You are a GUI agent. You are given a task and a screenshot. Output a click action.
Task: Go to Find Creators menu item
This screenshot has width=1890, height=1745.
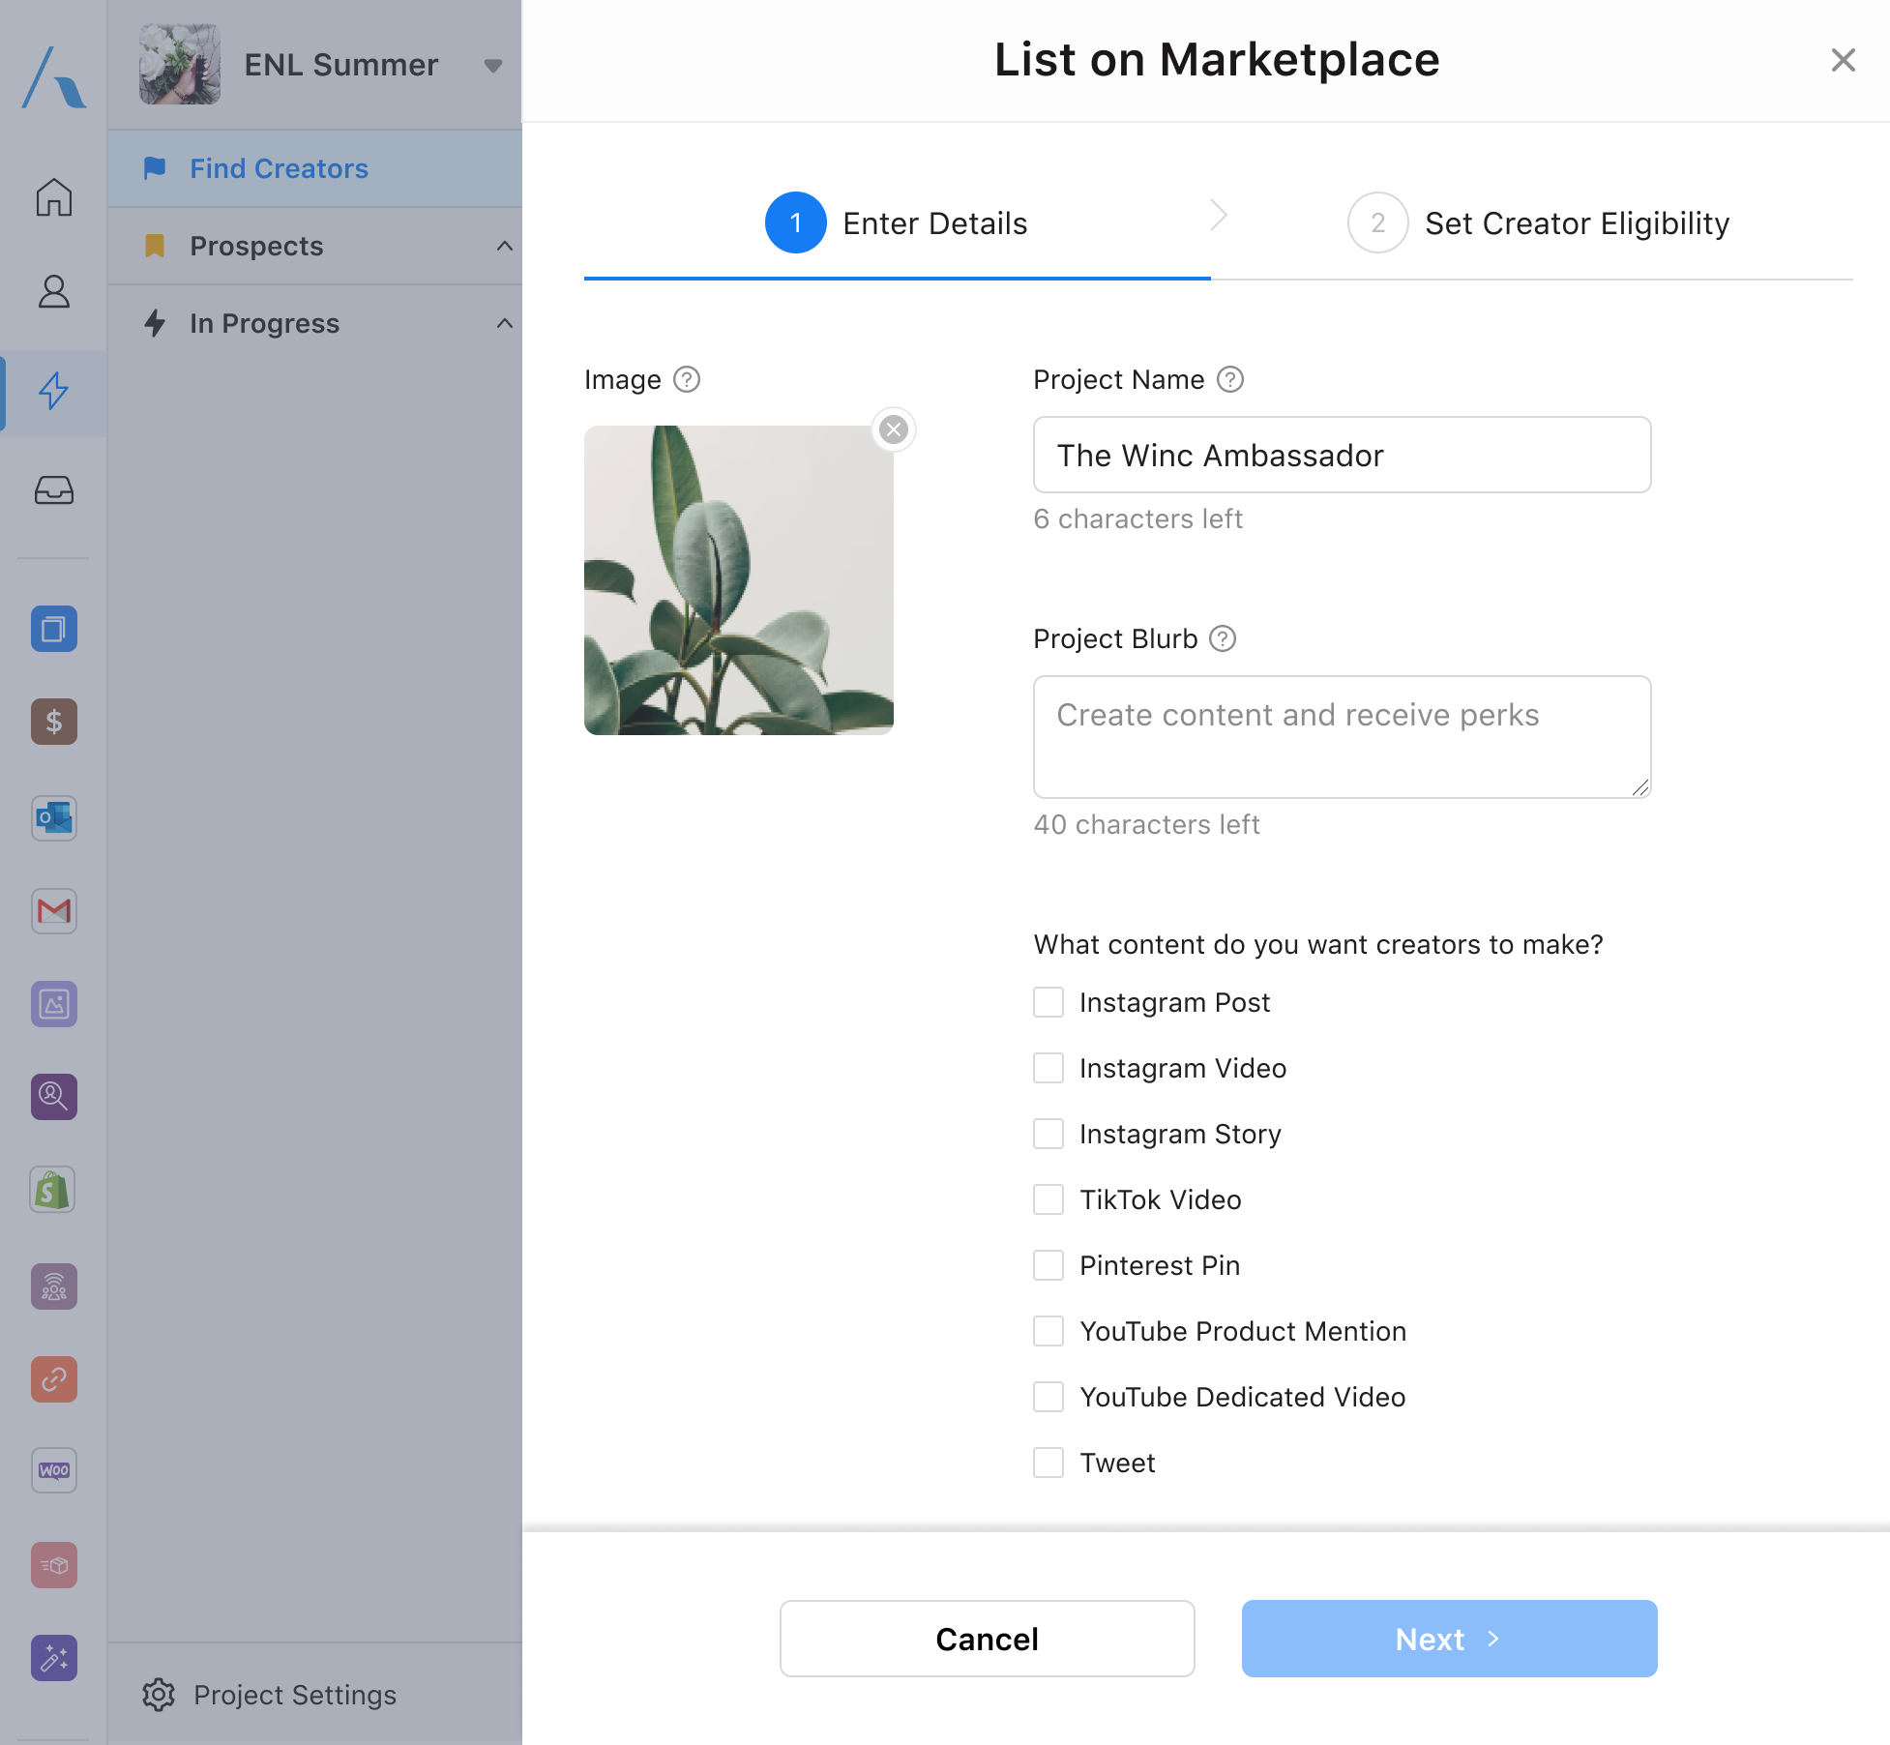click(279, 168)
